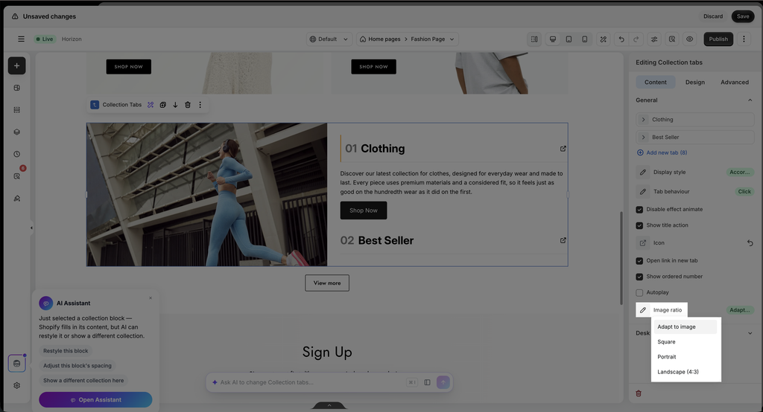Screen dimensions: 763x412
Task: Open the notifications icon with red badge
Action: click(17, 176)
